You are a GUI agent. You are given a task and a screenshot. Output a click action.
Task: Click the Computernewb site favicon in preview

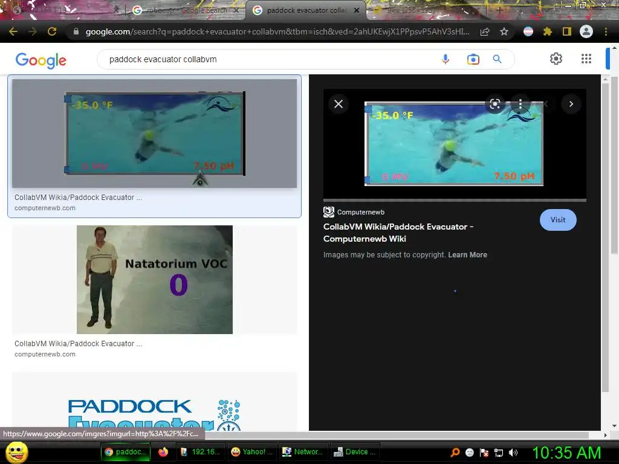pos(328,212)
